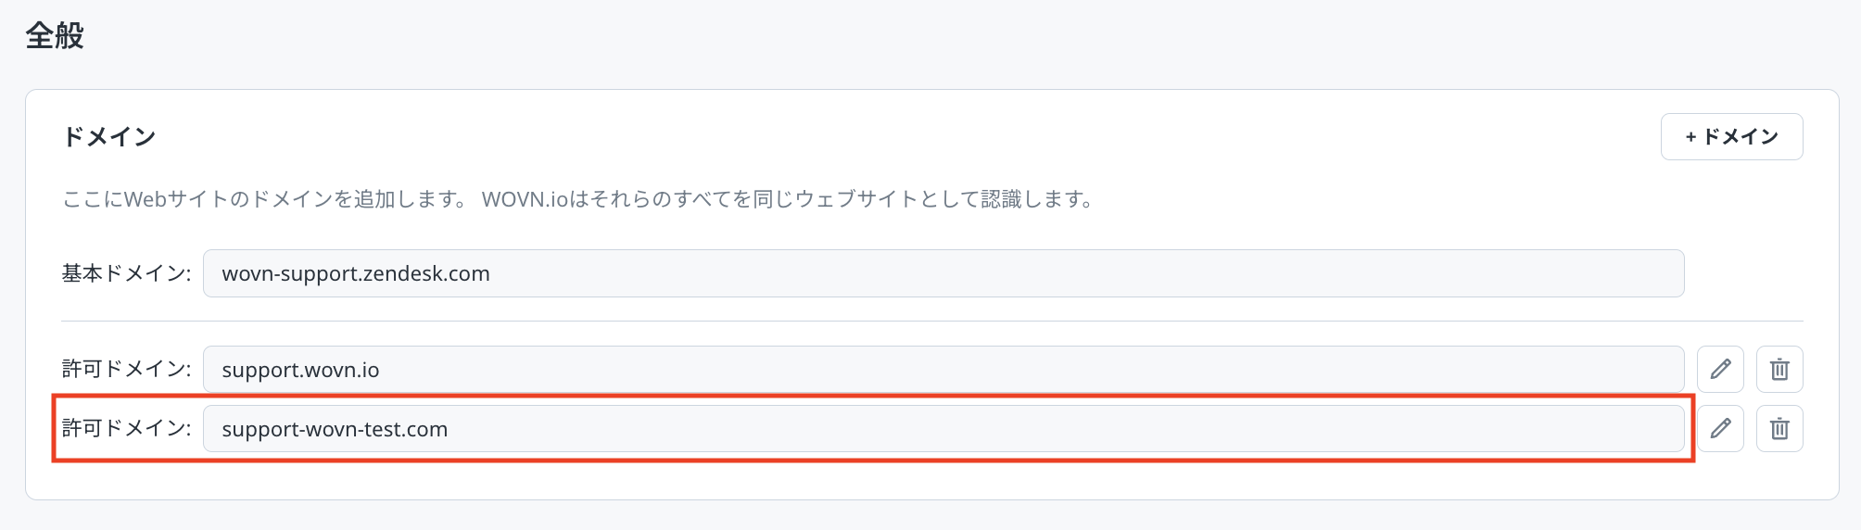Screen dimensions: 1861x530
Task: Click the + ドメイン add button
Action: [x=1731, y=137]
